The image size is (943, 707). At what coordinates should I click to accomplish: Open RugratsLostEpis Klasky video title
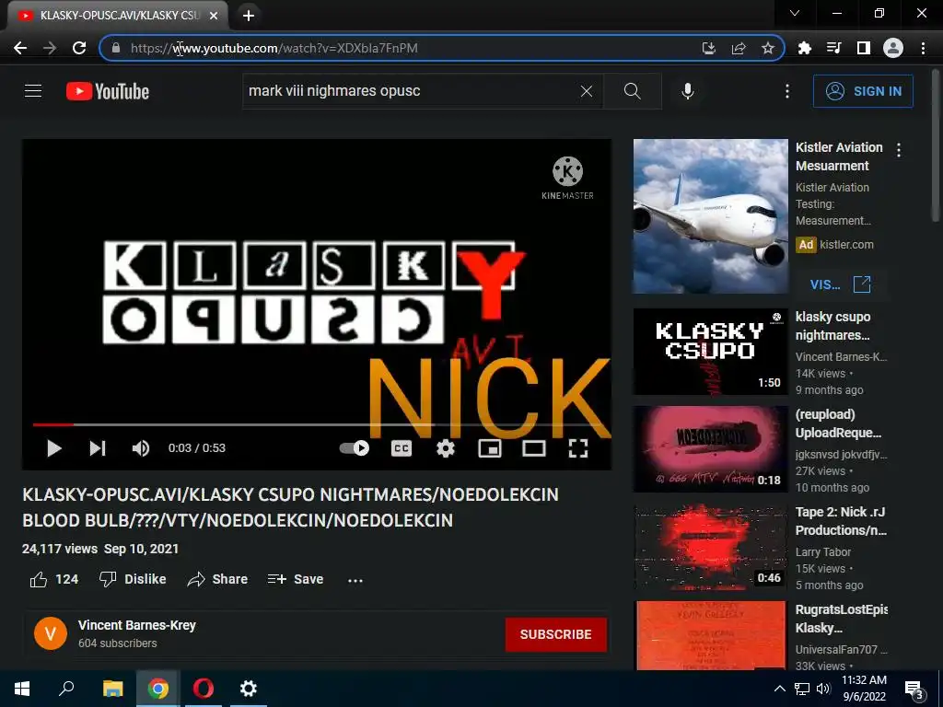pyautogui.click(x=842, y=619)
